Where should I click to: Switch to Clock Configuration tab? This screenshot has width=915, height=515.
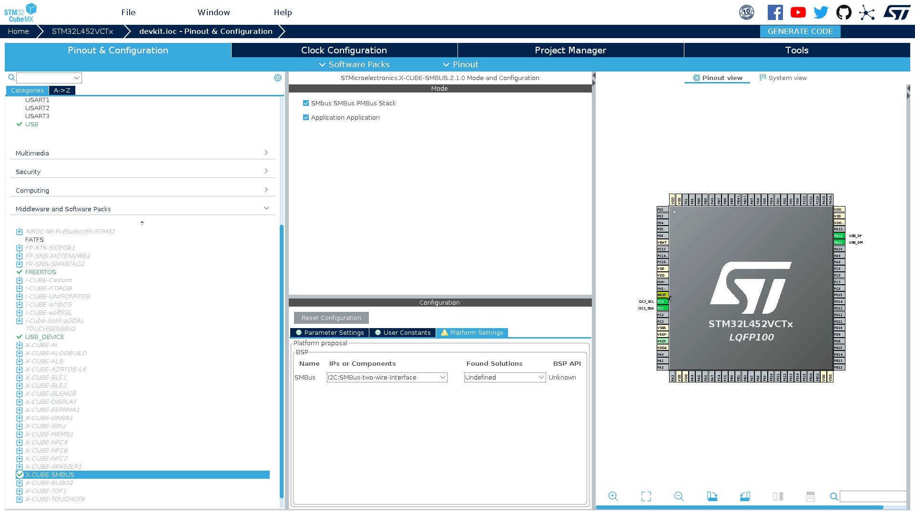pyautogui.click(x=344, y=50)
